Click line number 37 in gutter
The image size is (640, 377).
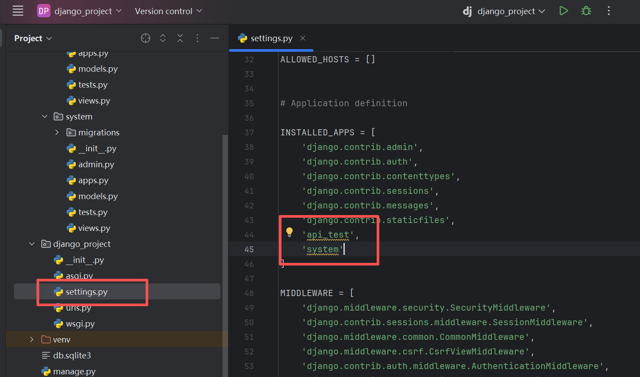tap(249, 132)
